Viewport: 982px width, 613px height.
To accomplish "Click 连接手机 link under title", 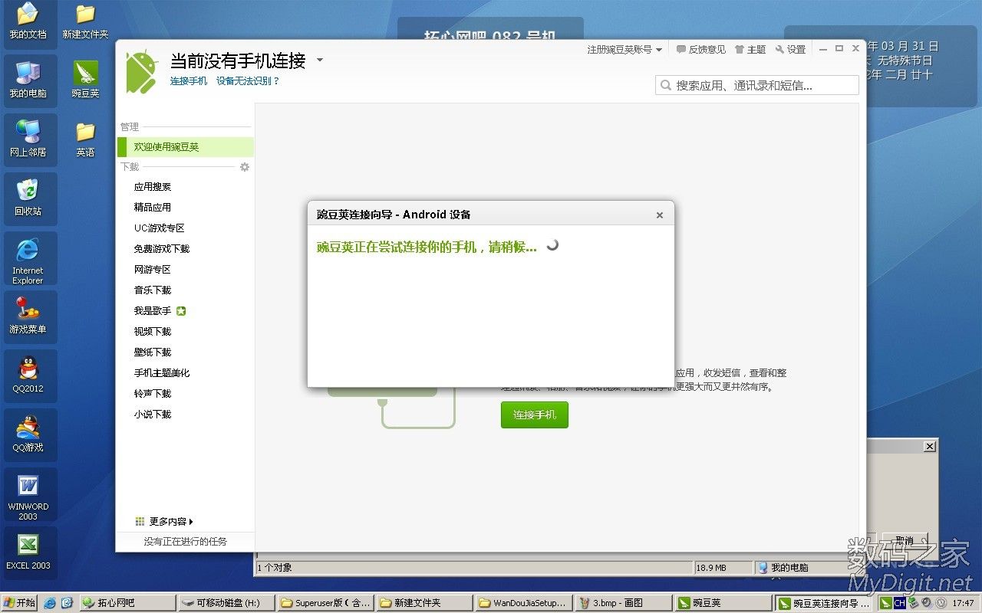I will (x=189, y=80).
